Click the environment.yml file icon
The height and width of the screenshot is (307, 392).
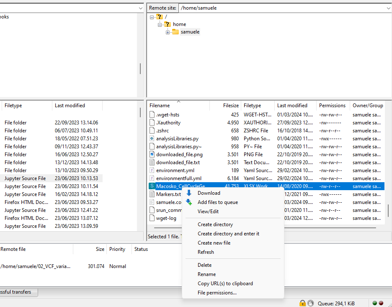[x=152, y=170]
